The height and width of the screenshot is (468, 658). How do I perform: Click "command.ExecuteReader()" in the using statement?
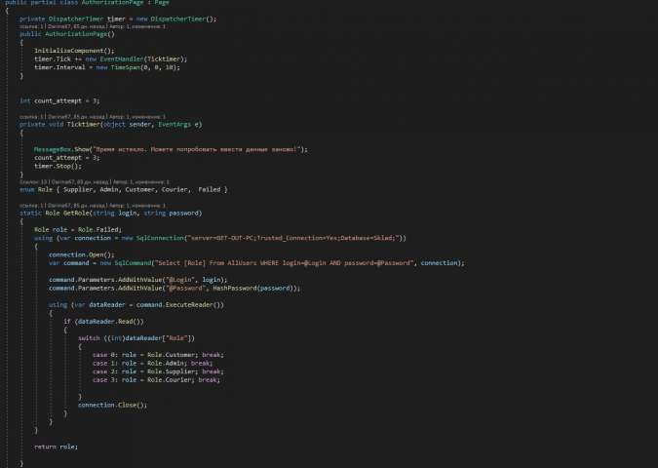click(x=180, y=305)
